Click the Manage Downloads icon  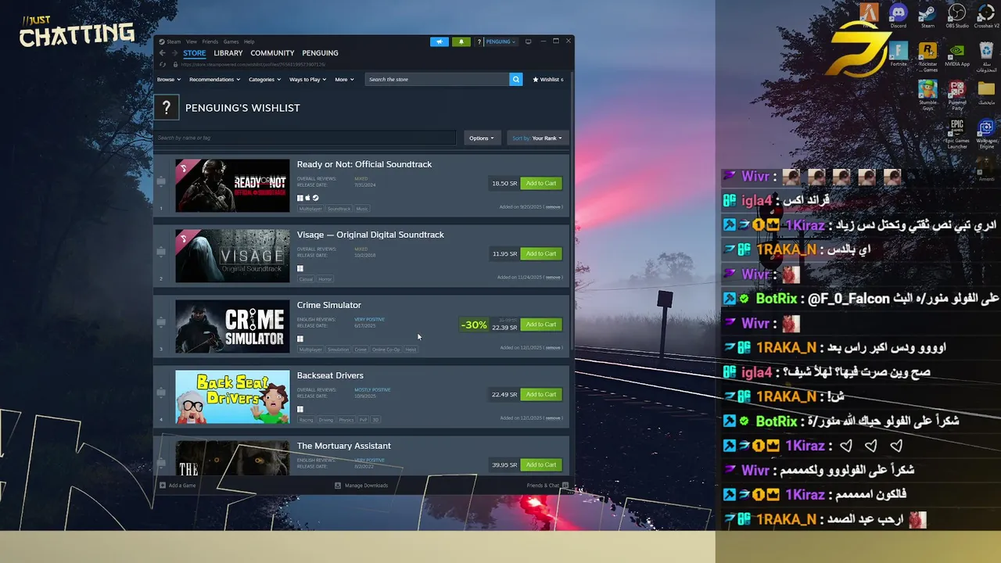coord(338,485)
